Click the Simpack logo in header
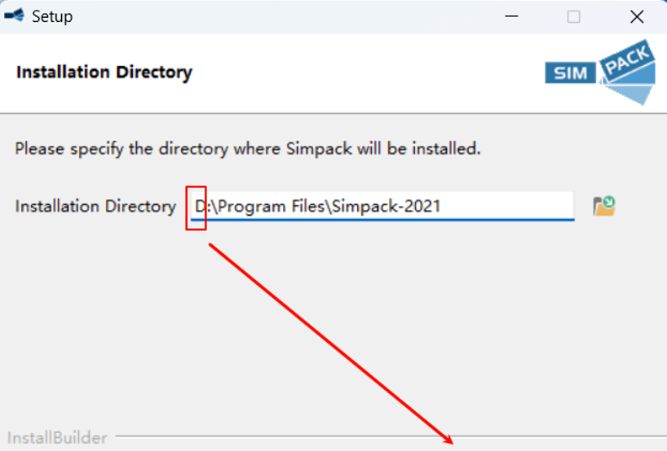This screenshot has height=451, width=667. 600,75
